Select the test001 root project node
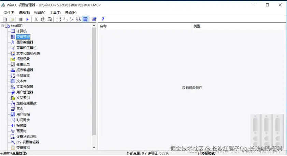The height and width of the screenshot is (156, 287). tap(17, 26)
